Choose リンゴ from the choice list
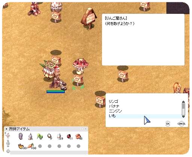This screenshot has width=192, height=157. pyautogui.click(x=113, y=101)
